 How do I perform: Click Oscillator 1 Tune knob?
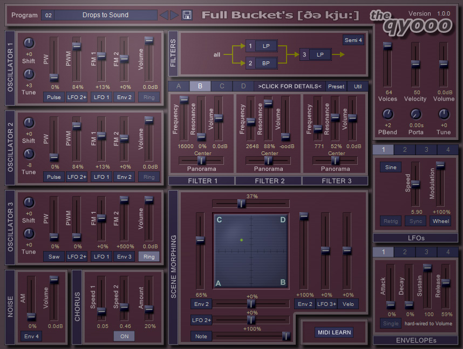(x=29, y=74)
